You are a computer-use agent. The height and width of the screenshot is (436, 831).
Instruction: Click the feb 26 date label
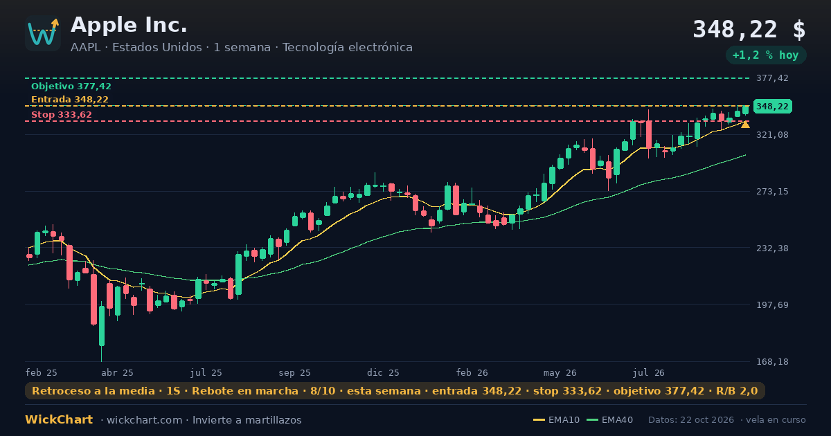(x=472, y=372)
